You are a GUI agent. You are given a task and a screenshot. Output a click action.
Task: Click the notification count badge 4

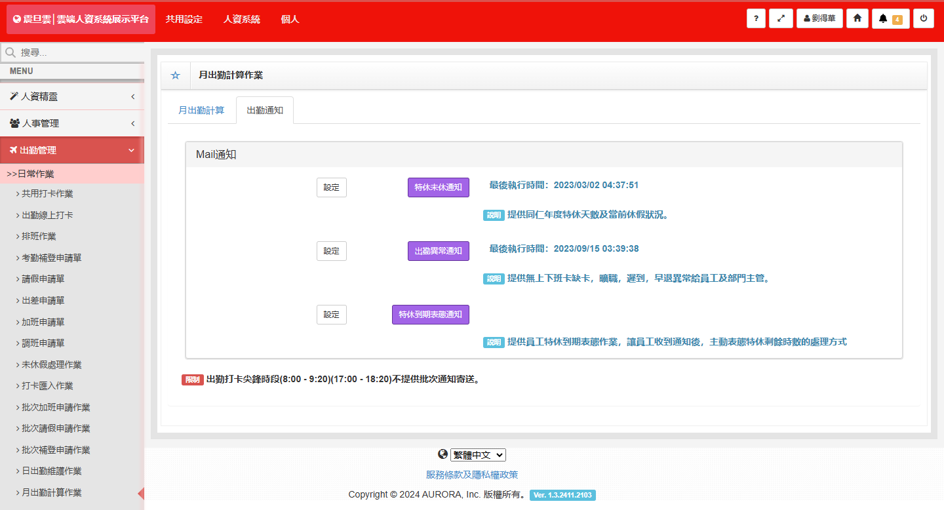click(x=897, y=20)
